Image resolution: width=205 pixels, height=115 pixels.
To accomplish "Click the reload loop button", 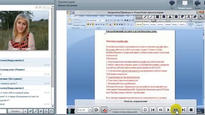I will [x=145, y=110].
